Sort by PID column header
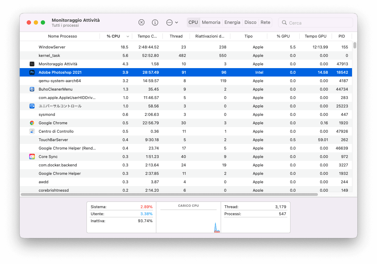The width and height of the screenshot is (377, 264). tap(342, 36)
